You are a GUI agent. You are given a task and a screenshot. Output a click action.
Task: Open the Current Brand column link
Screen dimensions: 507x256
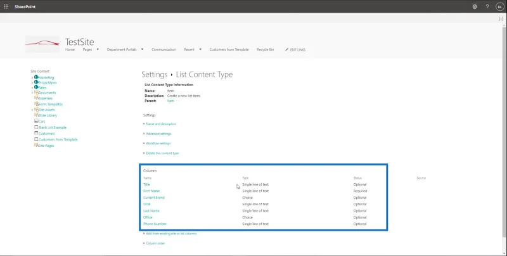153,198
